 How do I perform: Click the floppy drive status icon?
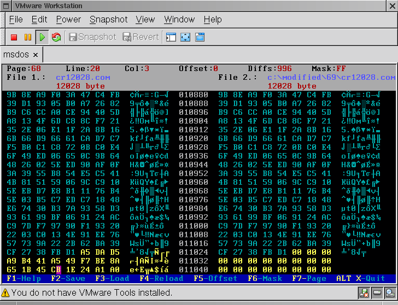364,293
